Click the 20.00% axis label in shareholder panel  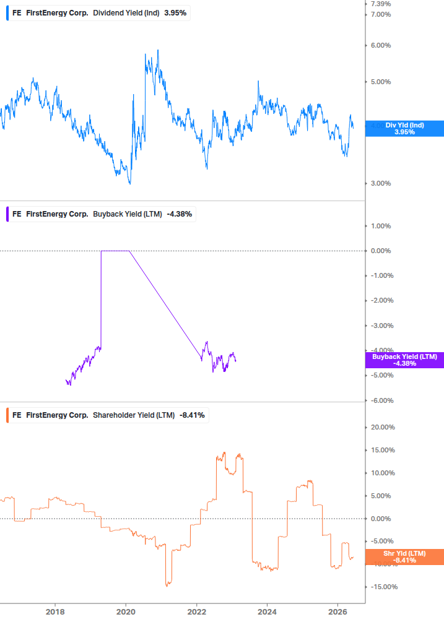pyautogui.click(x=383, y=427)
